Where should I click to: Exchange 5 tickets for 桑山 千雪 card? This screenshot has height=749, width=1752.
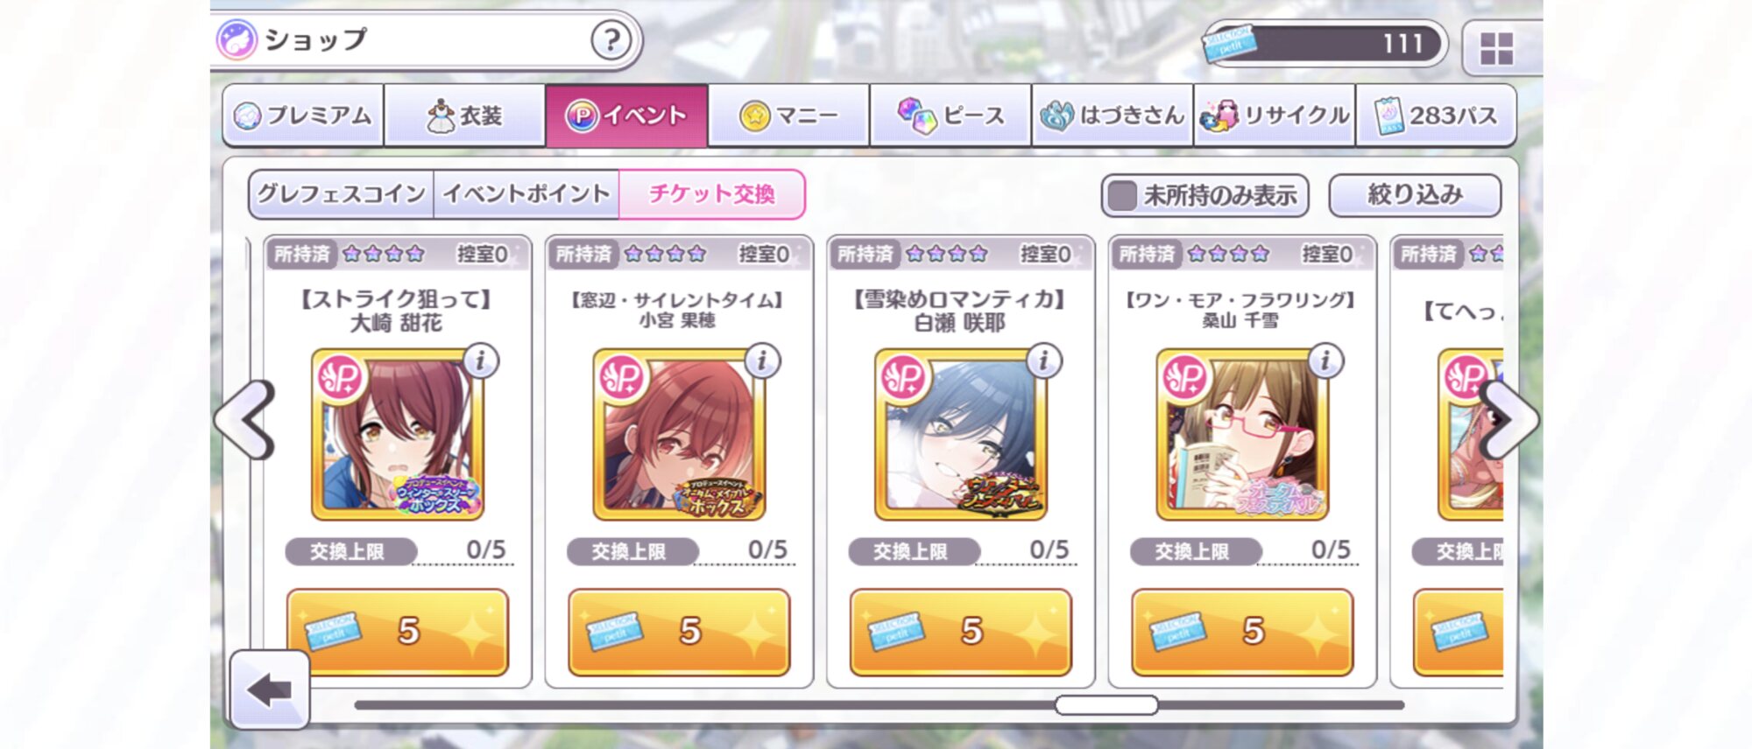point(1242,632)
